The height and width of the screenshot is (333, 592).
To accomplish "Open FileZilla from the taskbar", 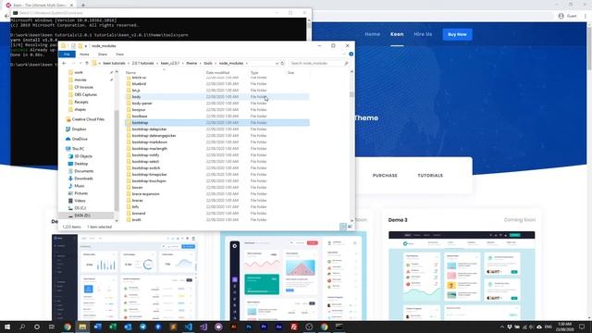I will click(294, 327).
